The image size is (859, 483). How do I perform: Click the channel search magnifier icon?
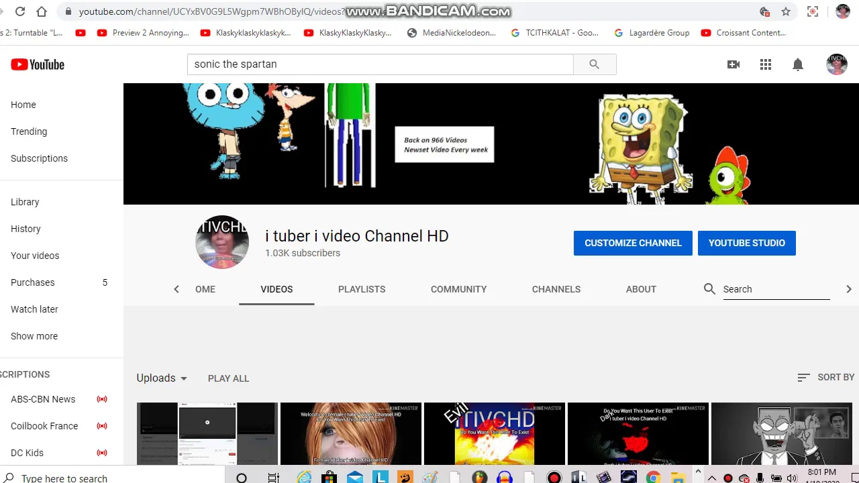709,289
